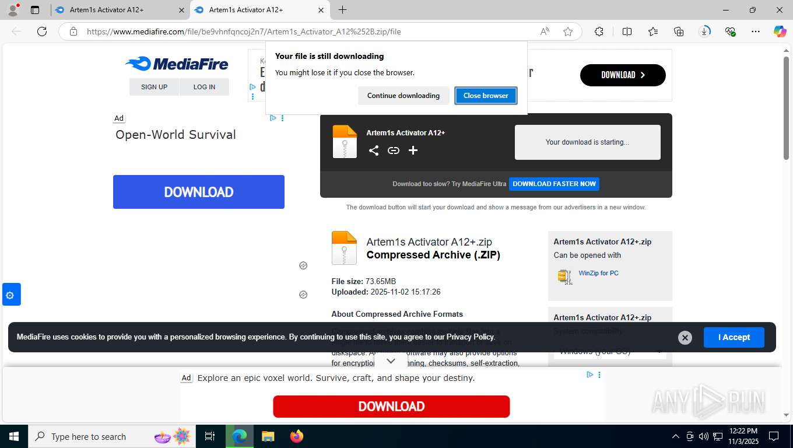Dismiss the cookie banner with the X icon
Screen dimensions: 793x448
pyautogui.click(x=685, y=337)
